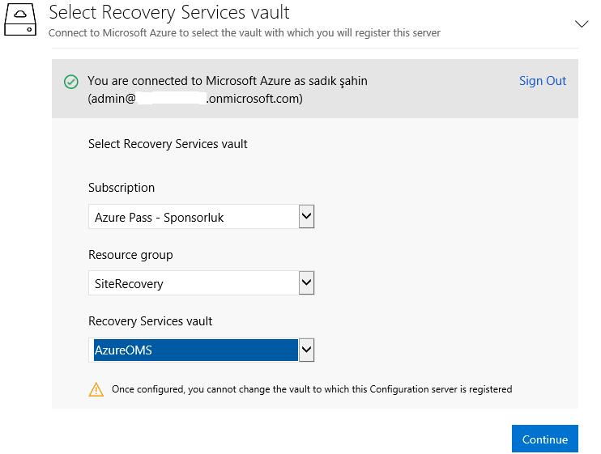Click the 'Connect to Microsoft Azure' subtitle text

point(244,33)
